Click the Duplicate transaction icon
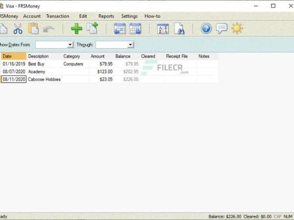Screen dimensions: 294x220 (92, 28)
